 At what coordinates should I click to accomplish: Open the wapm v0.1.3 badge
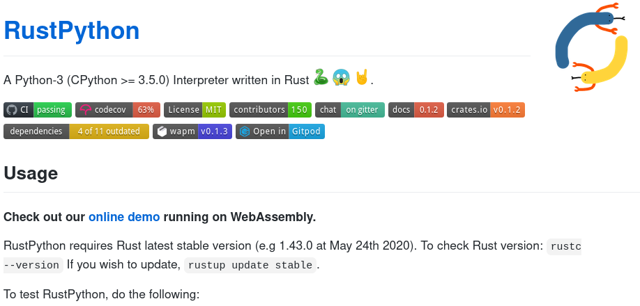pyautogui.click(x=192, y=131)
